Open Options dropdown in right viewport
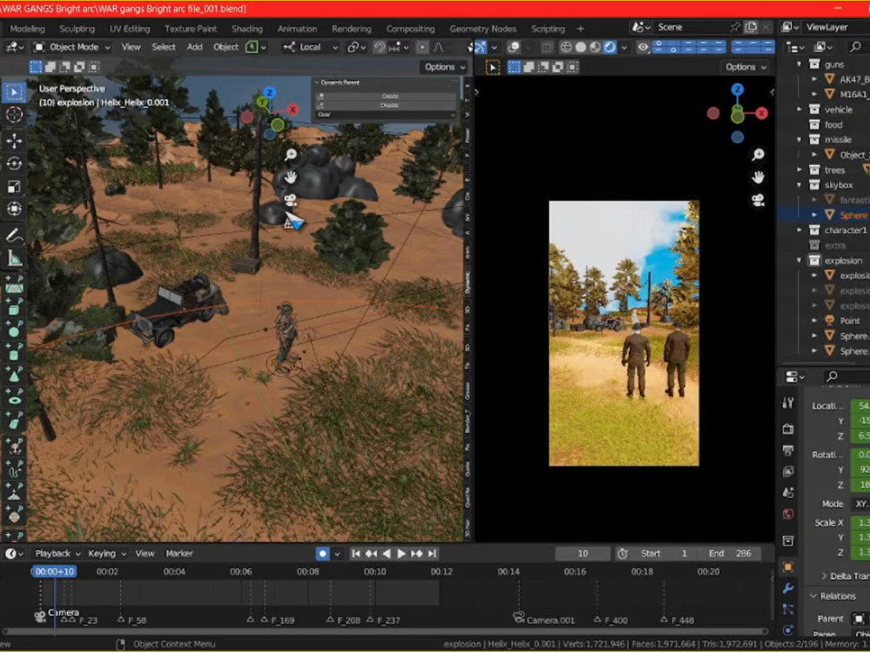This screenshot has width=870, height=652. (746, 67)
